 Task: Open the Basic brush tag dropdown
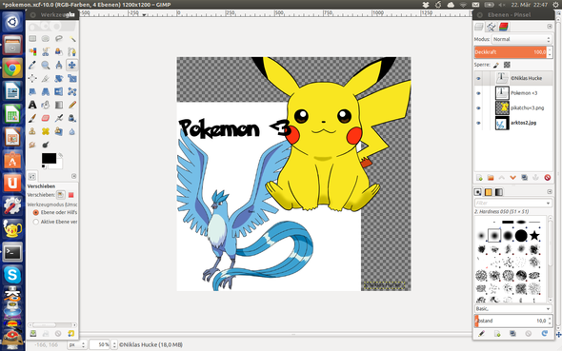click(x=513, y=308)
